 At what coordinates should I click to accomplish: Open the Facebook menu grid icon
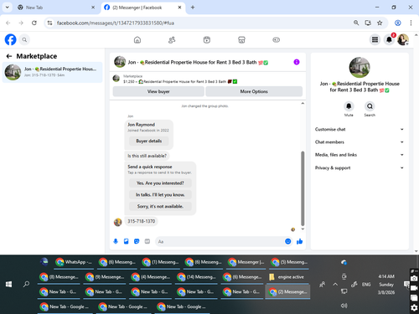(375, 39)
